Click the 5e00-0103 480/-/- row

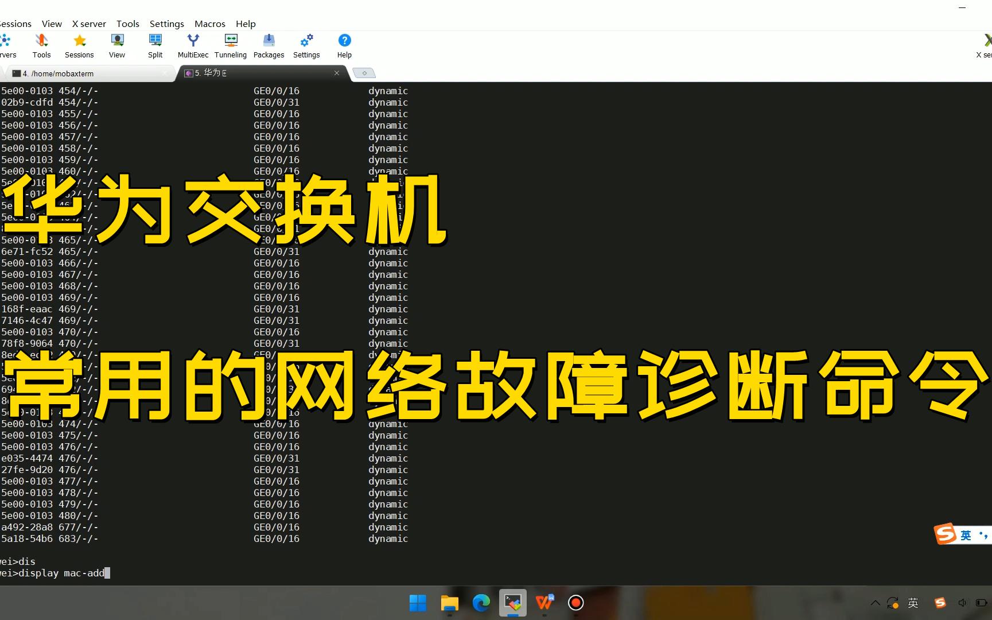pyautogui.click(x=205, y=516)
